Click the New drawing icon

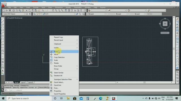point(4,11)
